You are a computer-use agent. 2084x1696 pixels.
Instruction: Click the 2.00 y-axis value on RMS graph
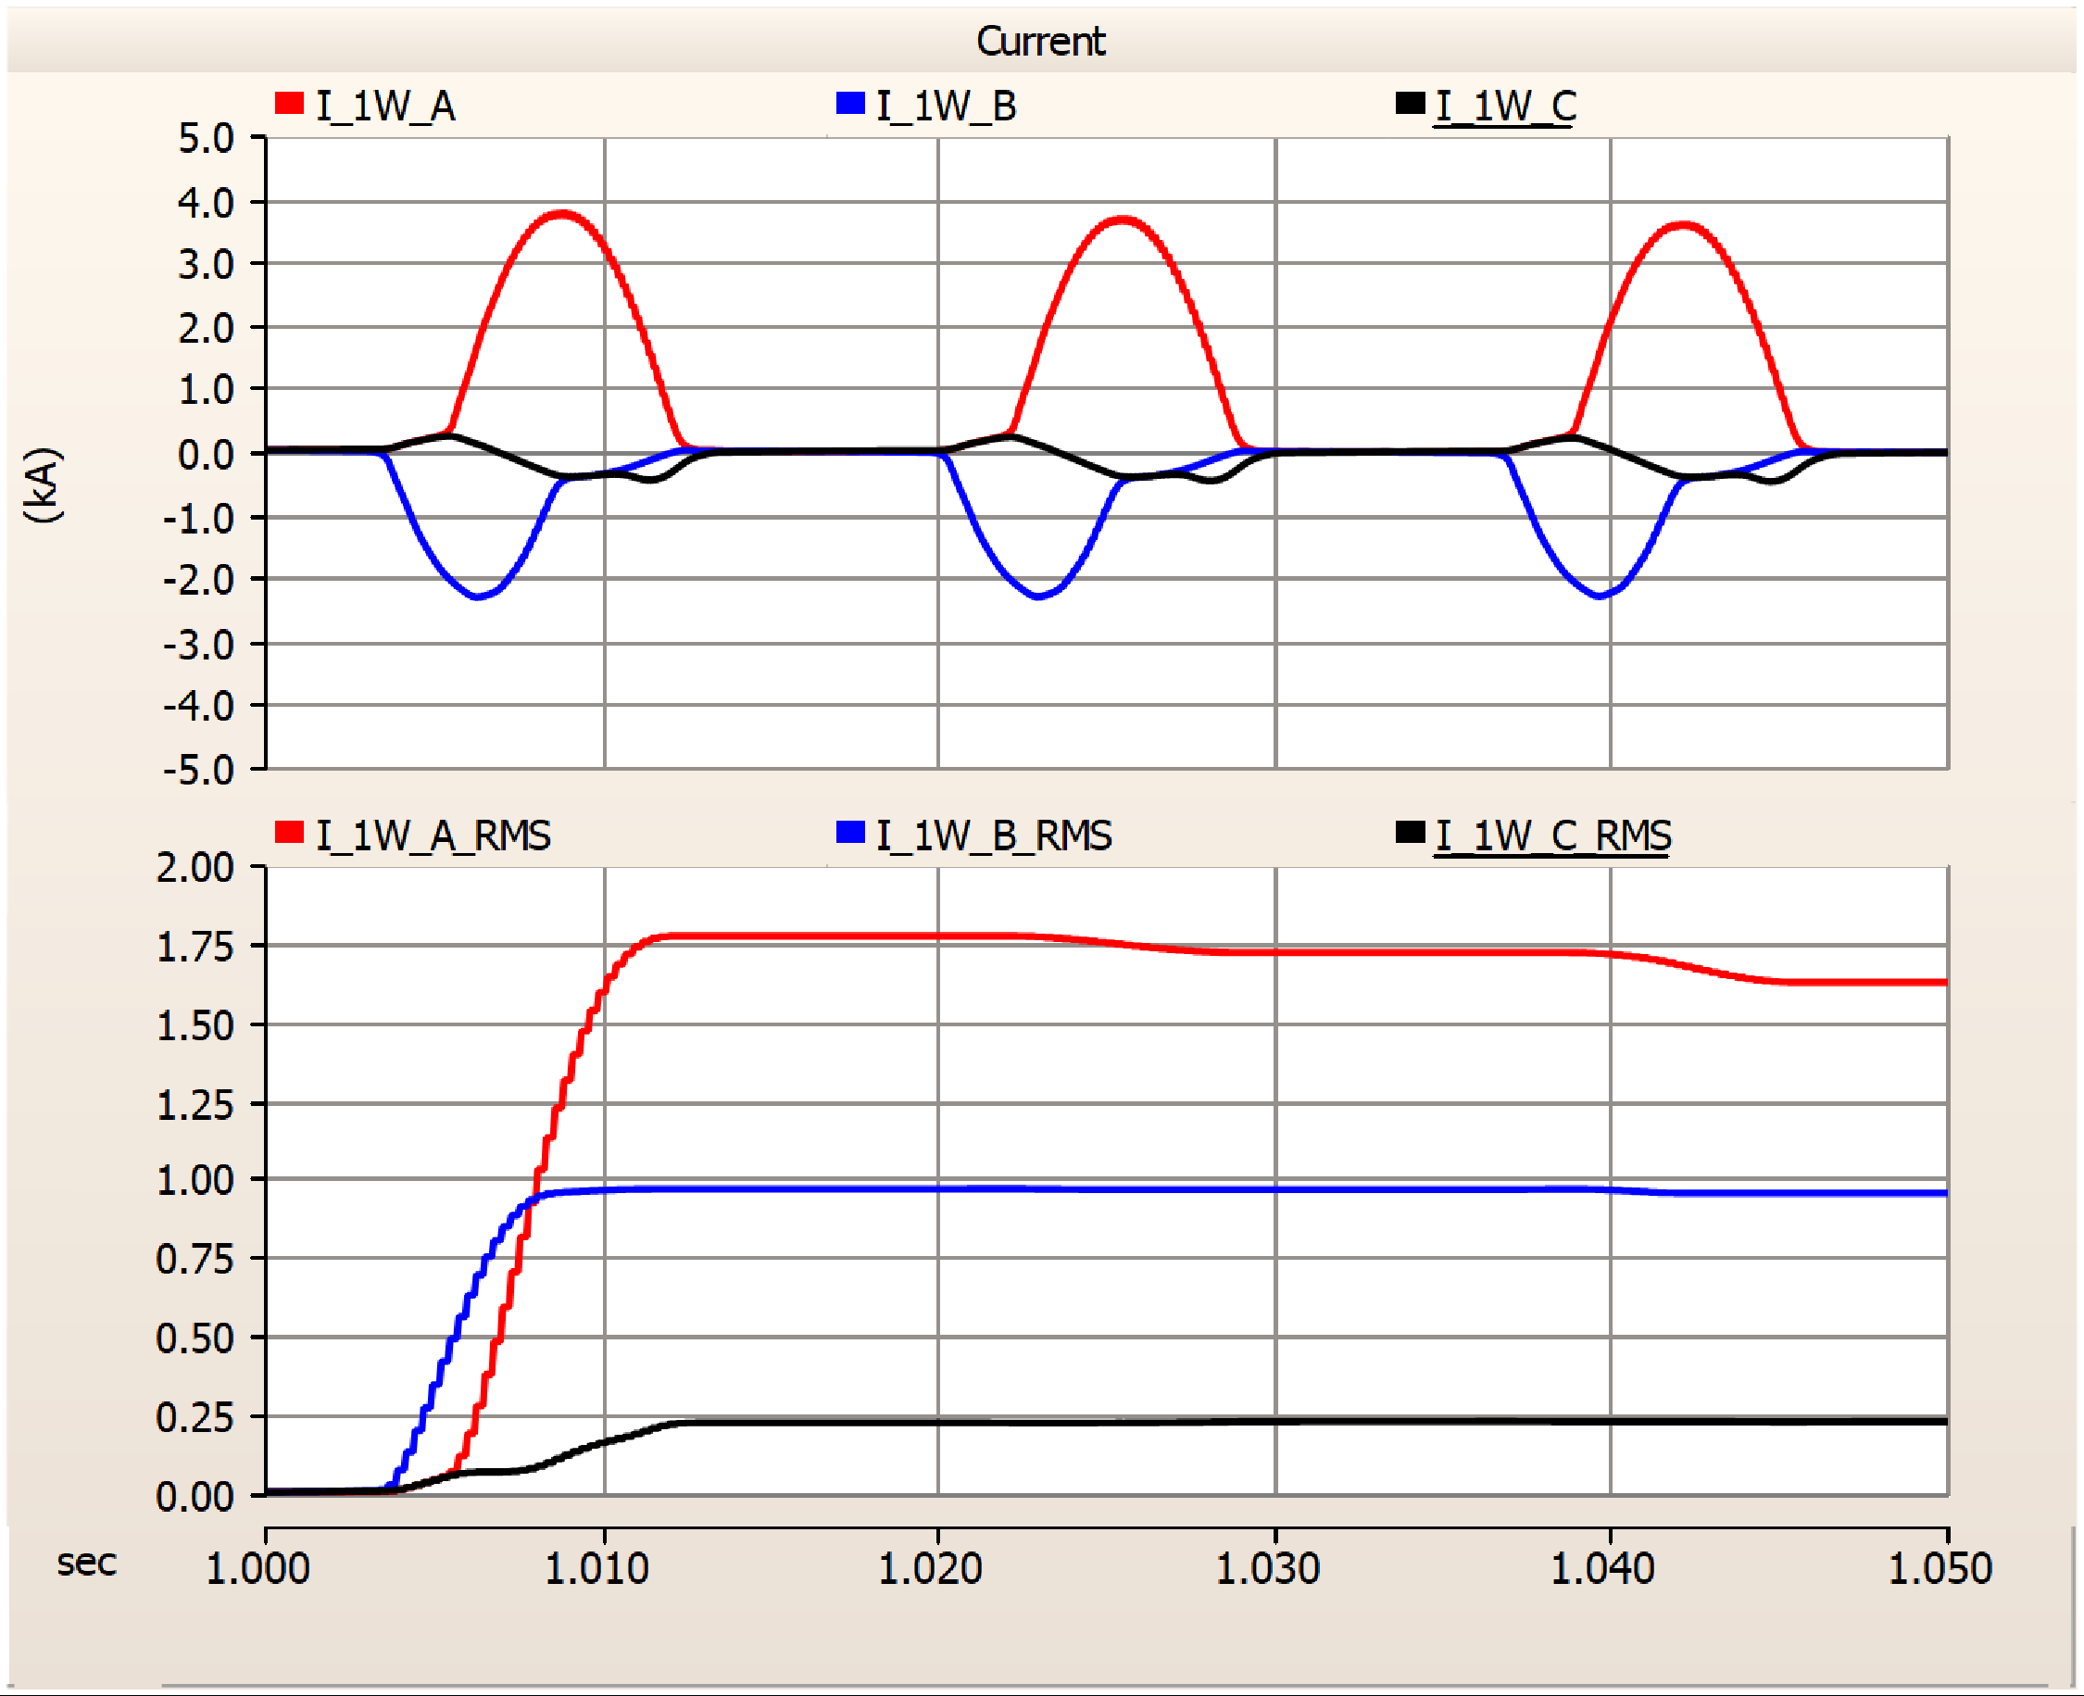195,868
